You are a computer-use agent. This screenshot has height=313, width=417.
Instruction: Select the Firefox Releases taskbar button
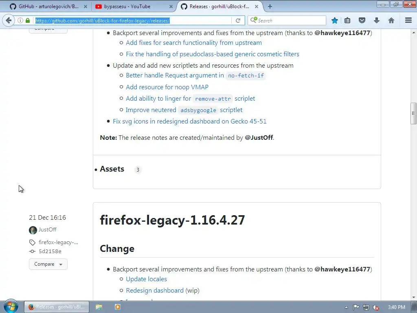pos(57,307)
